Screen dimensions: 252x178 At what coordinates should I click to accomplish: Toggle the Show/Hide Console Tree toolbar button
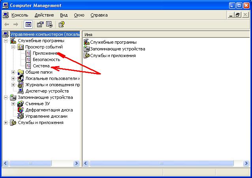point(28,24)
